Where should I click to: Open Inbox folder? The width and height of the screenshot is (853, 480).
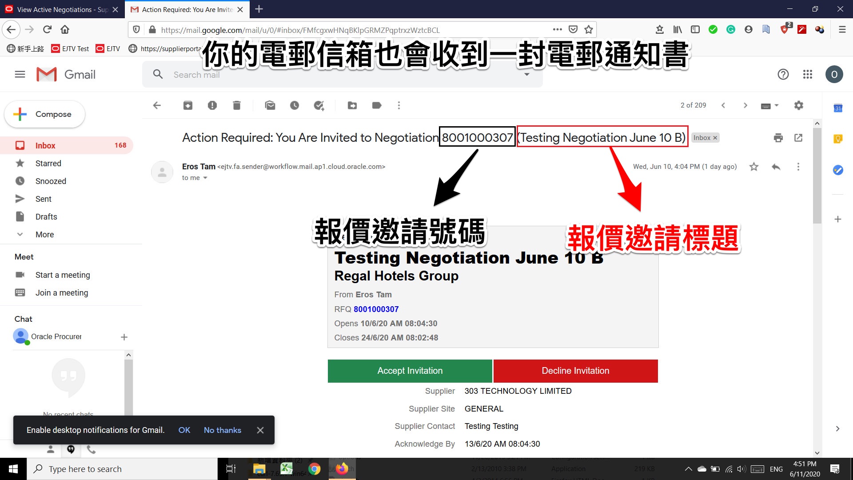click(x=67, y=145)
